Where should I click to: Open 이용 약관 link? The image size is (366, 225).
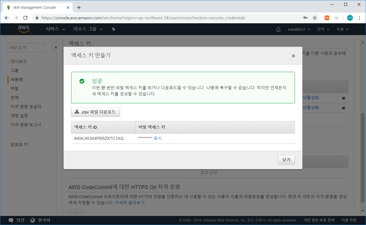(x=349, y=220)
